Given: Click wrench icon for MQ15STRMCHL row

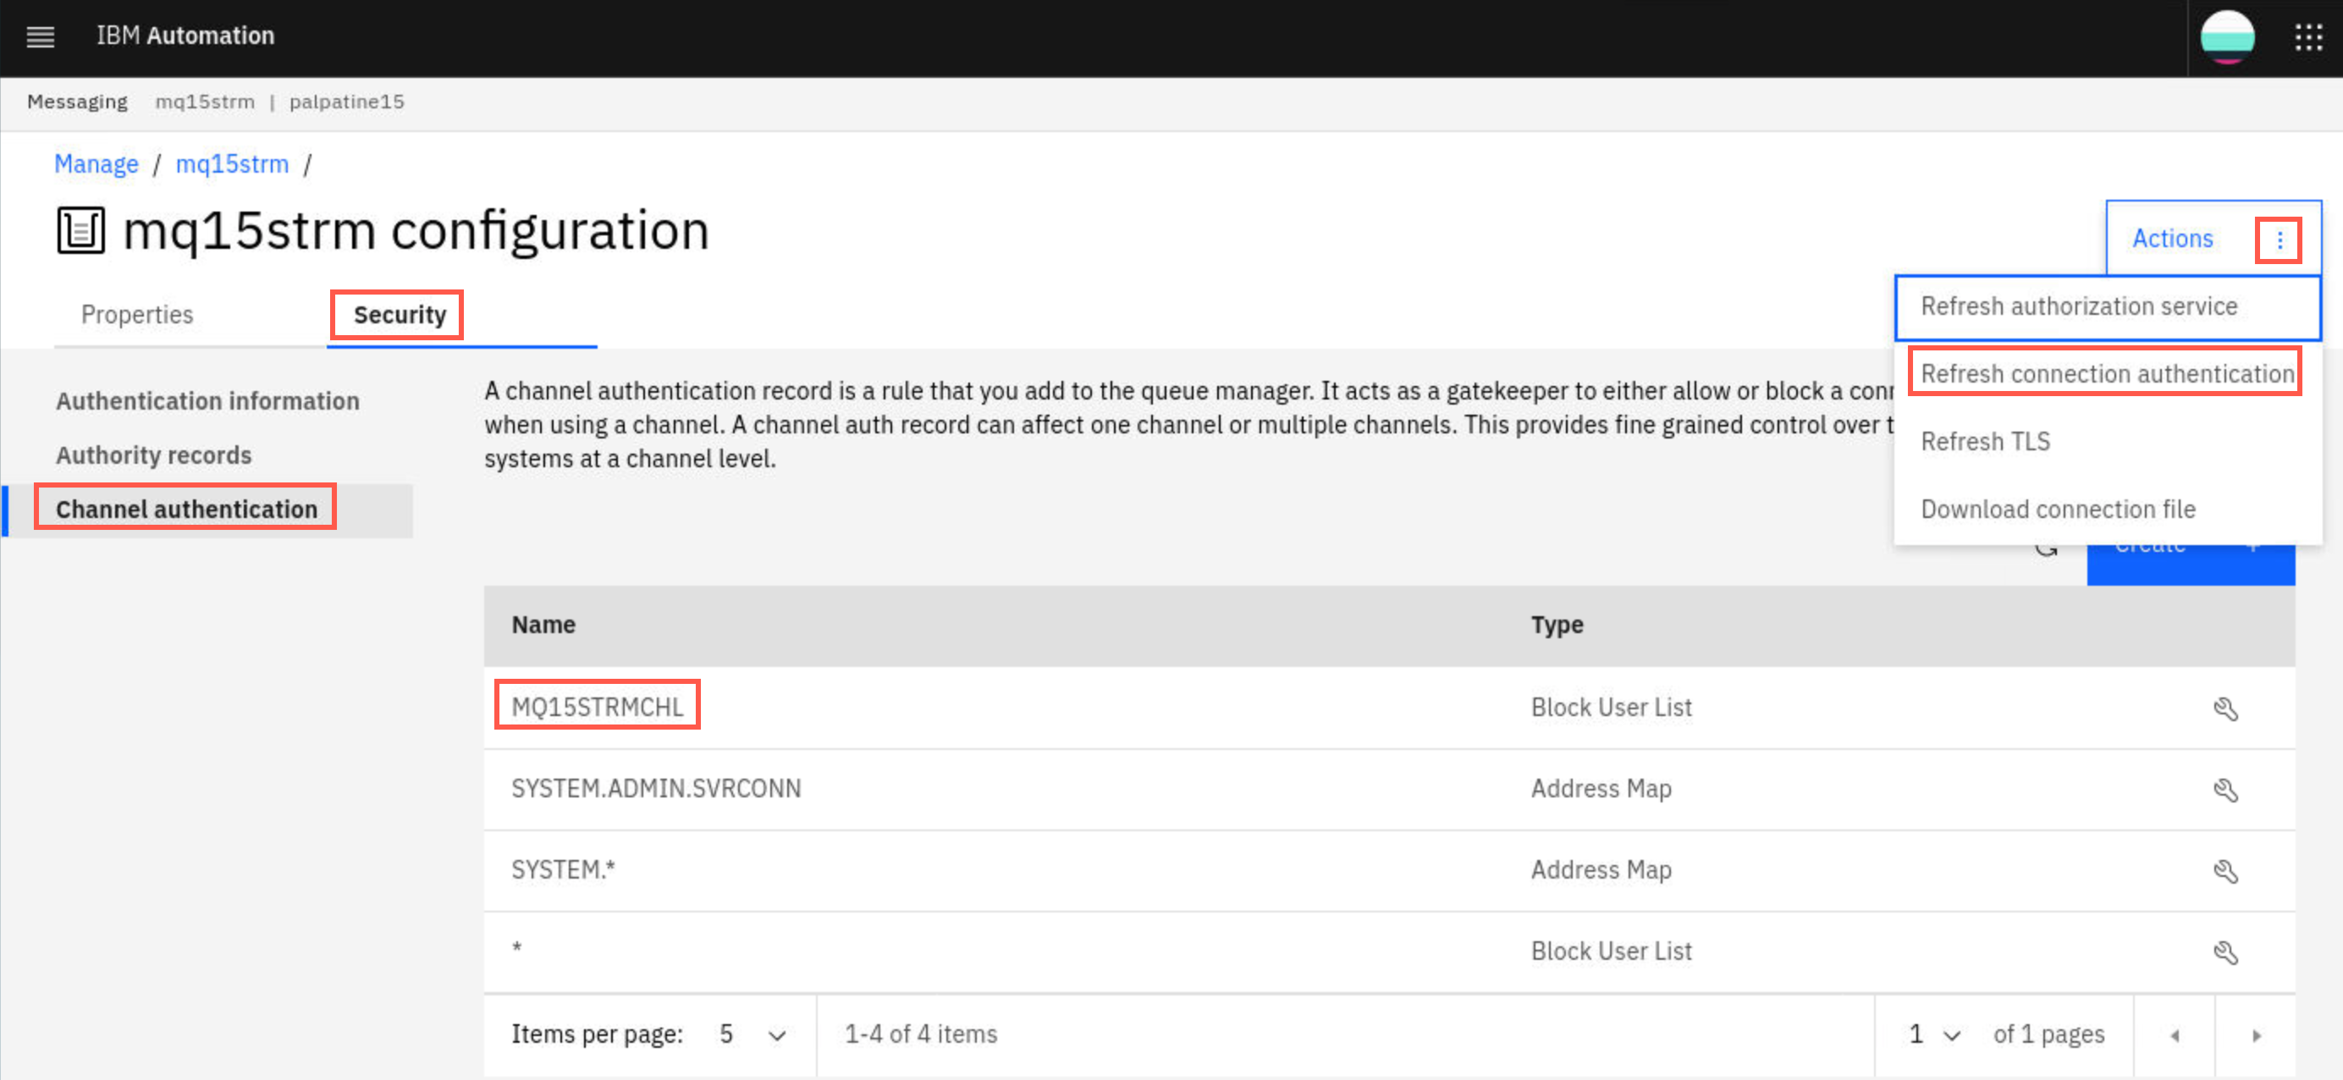Looking at the screenshot, I should tap(2224, 708).
